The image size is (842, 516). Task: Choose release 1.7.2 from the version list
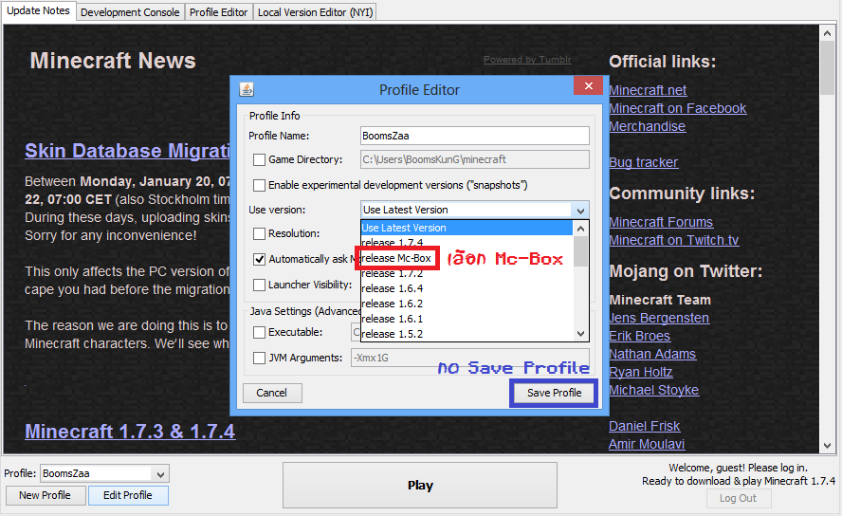click(x=467, y=273)
